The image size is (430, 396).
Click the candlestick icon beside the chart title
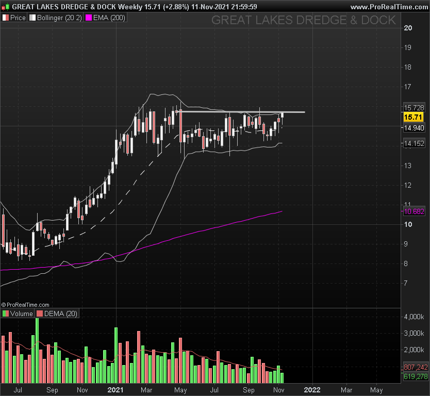(x=6, y=7)
